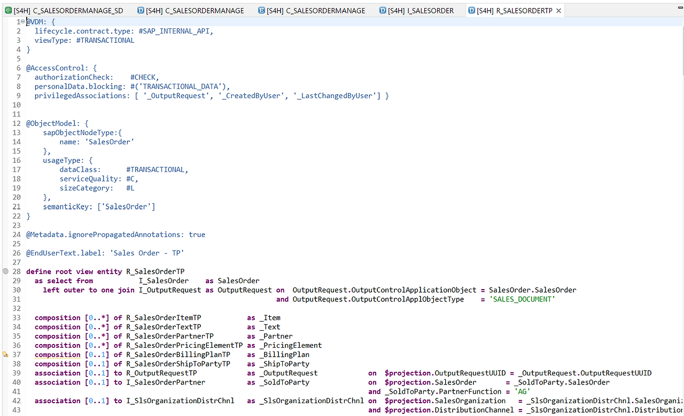
Task: Click #C after serviceQuality
Action: pos(130,179)
